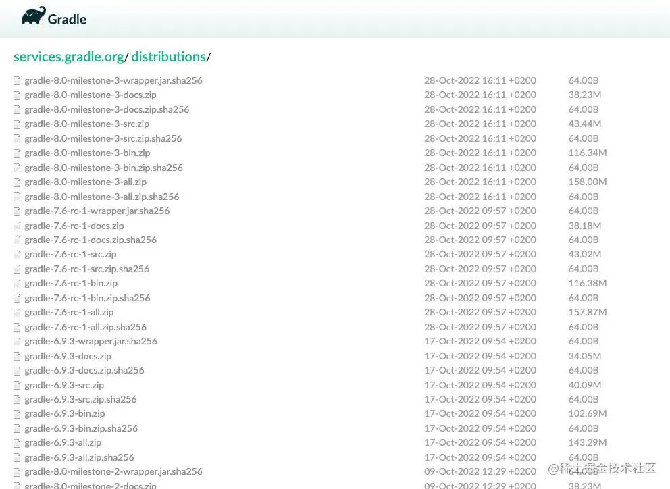Click file icon beside gradle-8.0-milestone-3-docs.zip
This screenshot has width=670, height=489.
17,95
